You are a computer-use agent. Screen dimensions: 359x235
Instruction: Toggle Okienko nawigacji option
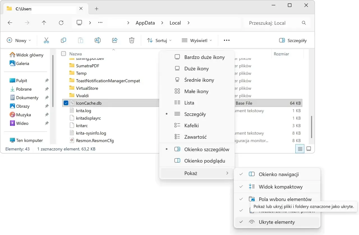coord(277,174)
